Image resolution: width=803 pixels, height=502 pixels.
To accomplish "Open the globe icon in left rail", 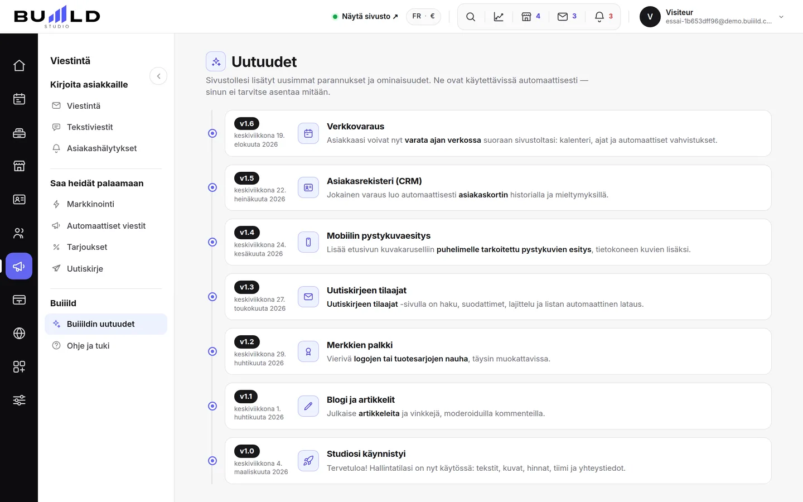I will click(19, 334).
